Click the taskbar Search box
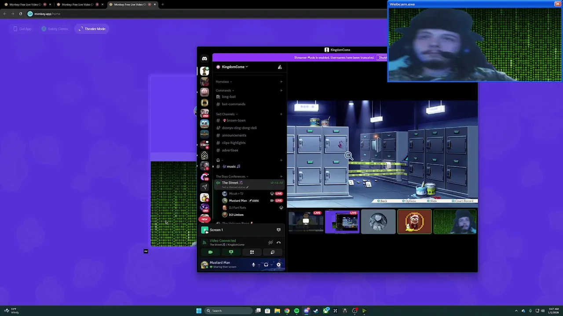 228,311
